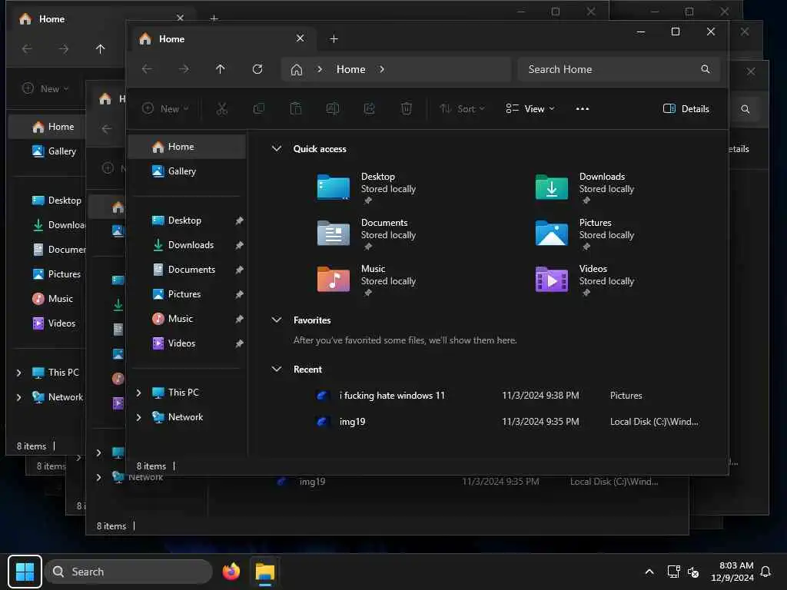Expand Network in front sidebar
787x590 pixels.
(x=139, y=417)
